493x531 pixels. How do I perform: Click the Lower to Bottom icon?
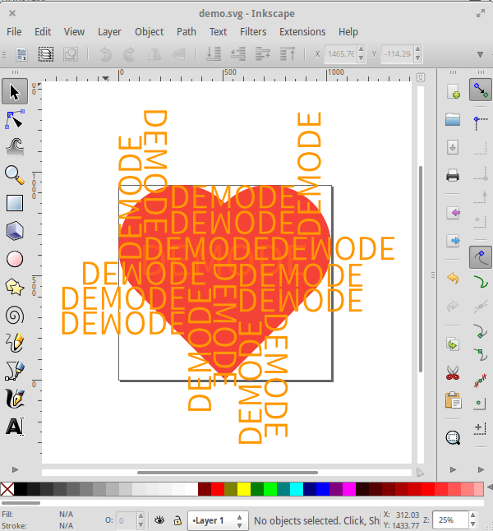pyautogui.click(x=214, y=54)
